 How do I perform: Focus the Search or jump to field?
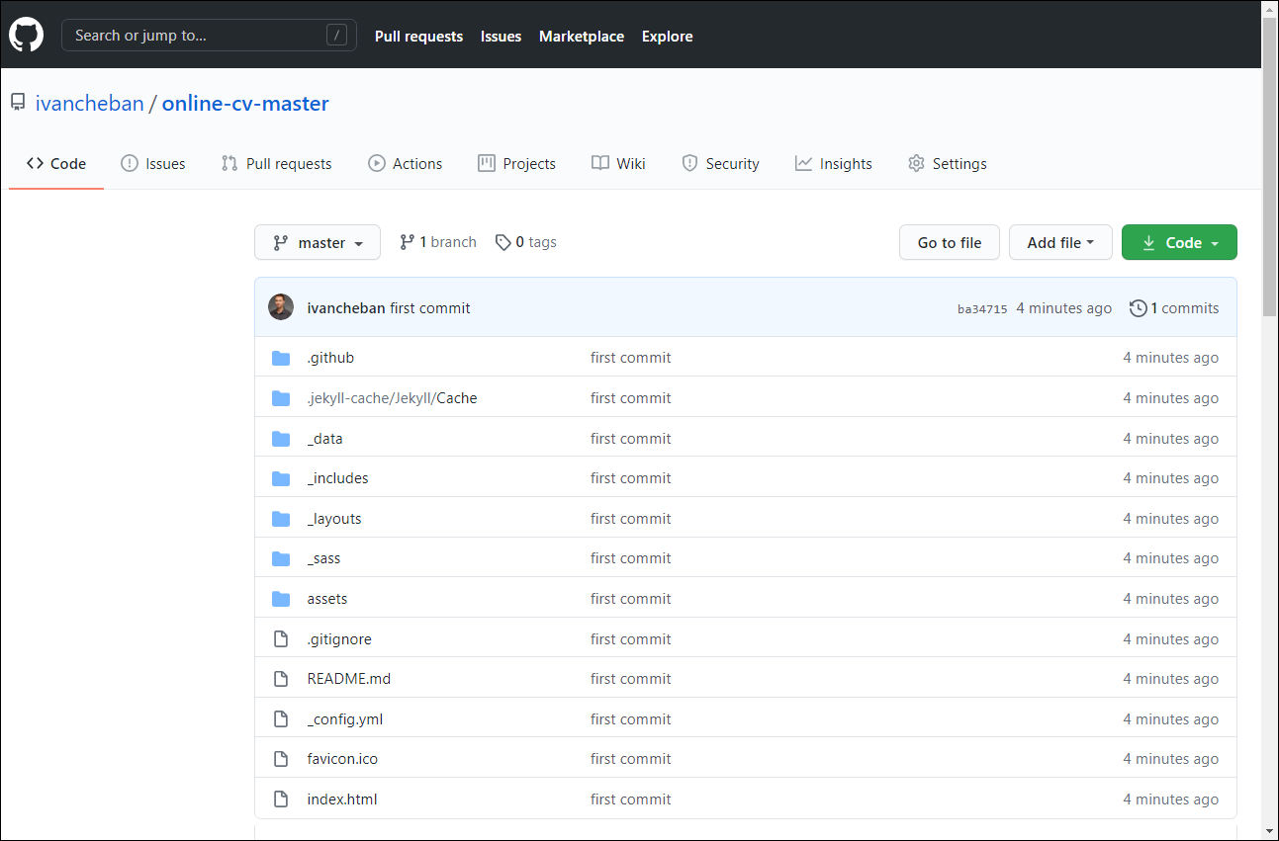pyautogui.click(x=209, y=36)
